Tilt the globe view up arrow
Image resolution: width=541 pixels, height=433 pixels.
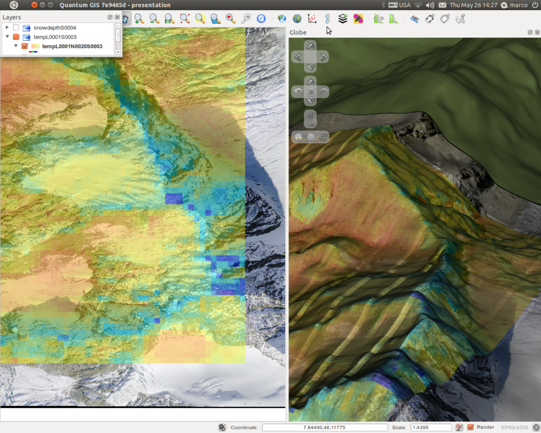(x=311, y=82)
